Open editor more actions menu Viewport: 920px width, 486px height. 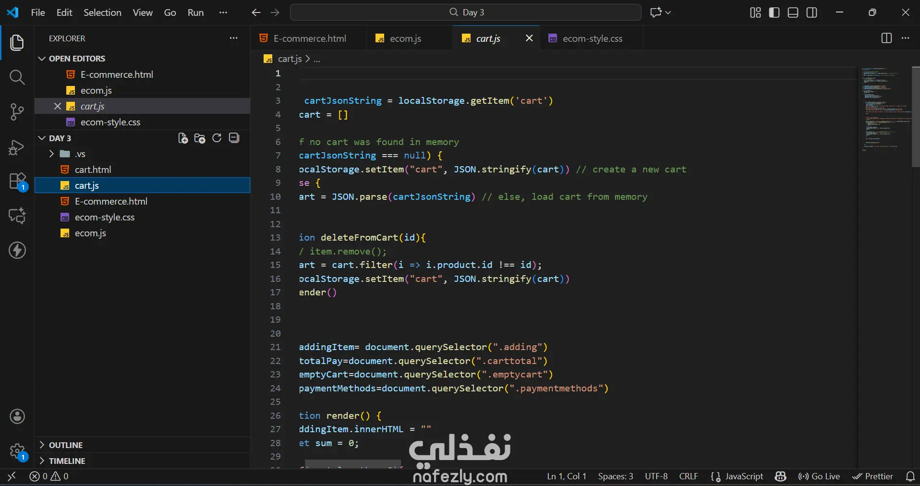coord(906,38)
